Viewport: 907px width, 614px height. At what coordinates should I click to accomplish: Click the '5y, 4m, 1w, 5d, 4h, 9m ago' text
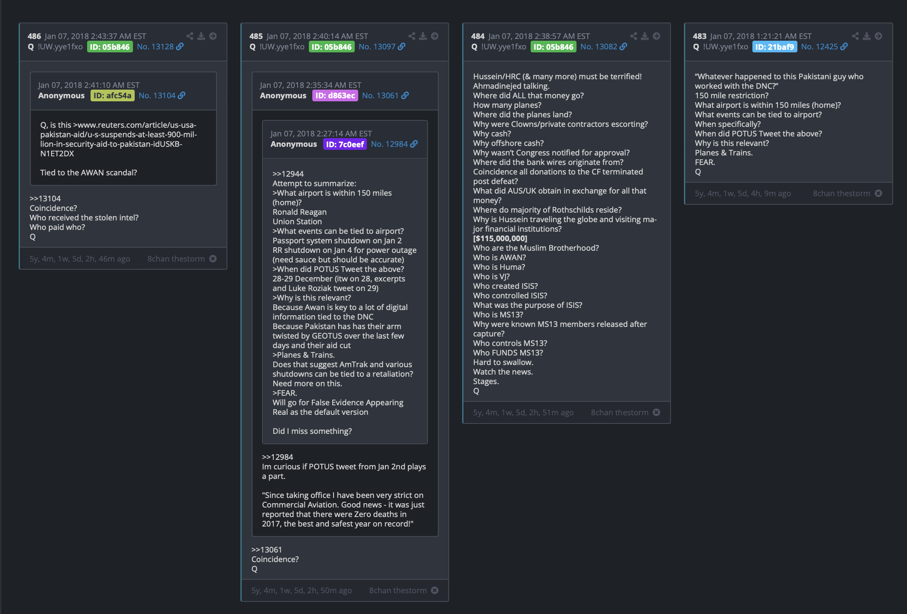[743, 193]
